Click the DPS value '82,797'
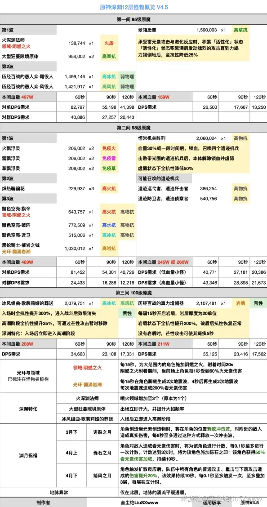 point(78,107)
